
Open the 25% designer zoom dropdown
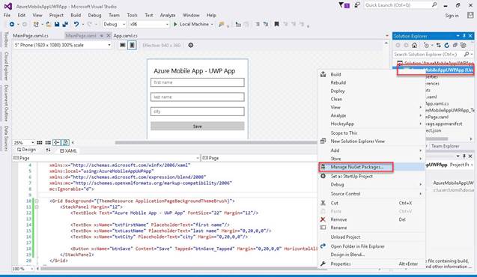click(x=23, y=142)
